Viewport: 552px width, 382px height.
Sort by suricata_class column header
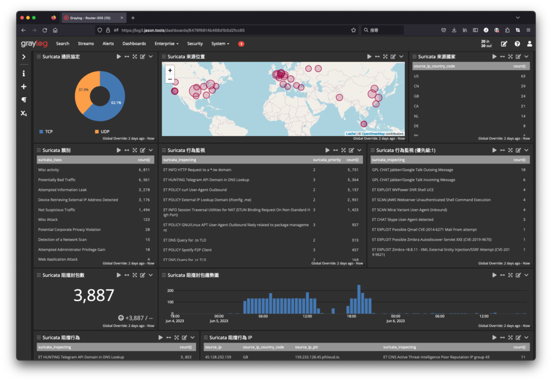pyautogui.click(x=50, y=160)
